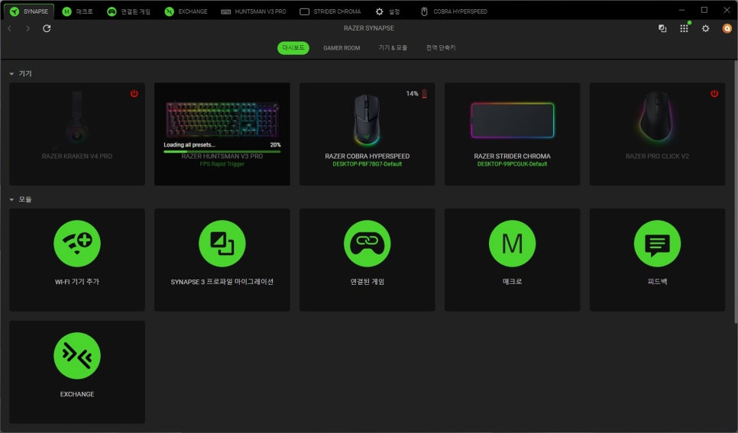Open the 기기 & 모듈 section

point(393,48)
